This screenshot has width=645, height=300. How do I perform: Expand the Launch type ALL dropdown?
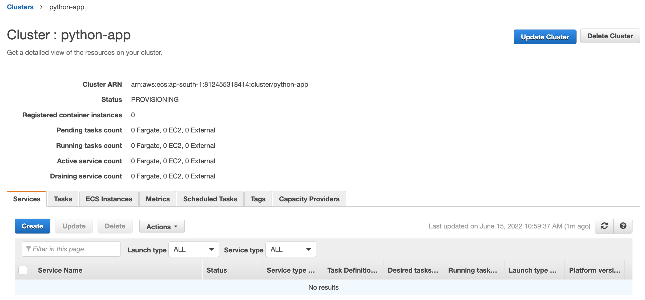[193, 249]
